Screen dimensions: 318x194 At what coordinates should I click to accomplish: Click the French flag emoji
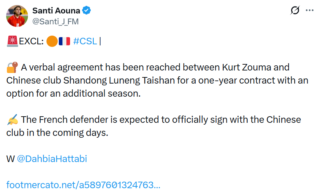tap(64, 41)
